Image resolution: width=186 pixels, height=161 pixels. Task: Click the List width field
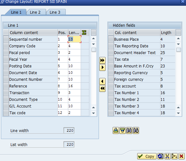pos(69,144)
